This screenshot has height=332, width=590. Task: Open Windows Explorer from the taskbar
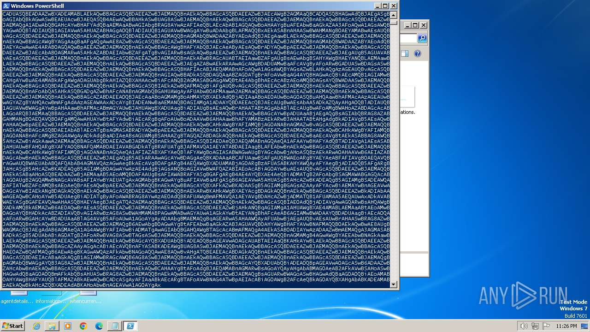coord(52,326)
